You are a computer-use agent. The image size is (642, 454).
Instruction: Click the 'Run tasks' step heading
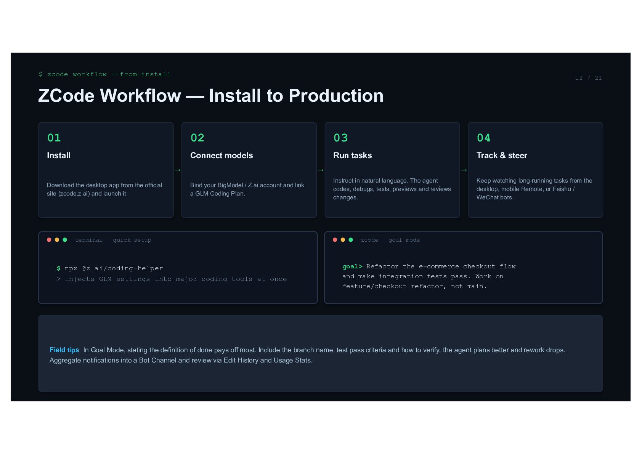coord(353,156)
